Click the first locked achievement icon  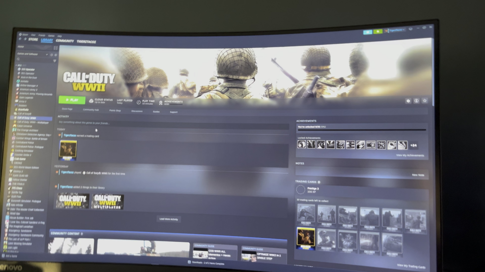coord(302,144)
